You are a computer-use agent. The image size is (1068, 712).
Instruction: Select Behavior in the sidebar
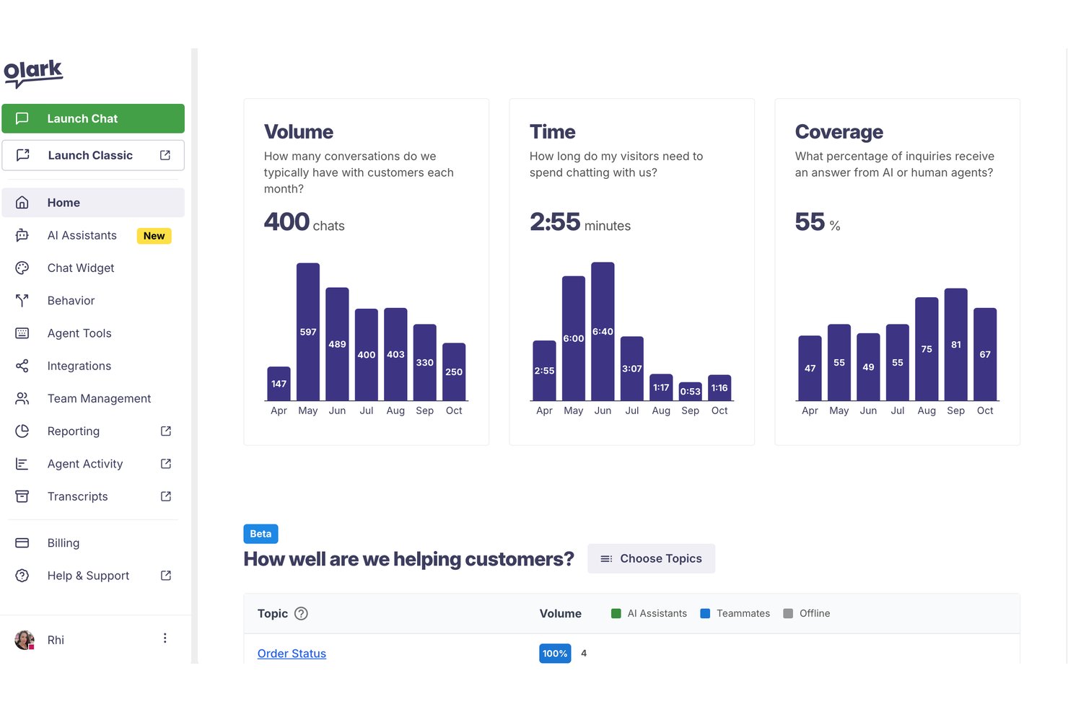click(93, 300)
